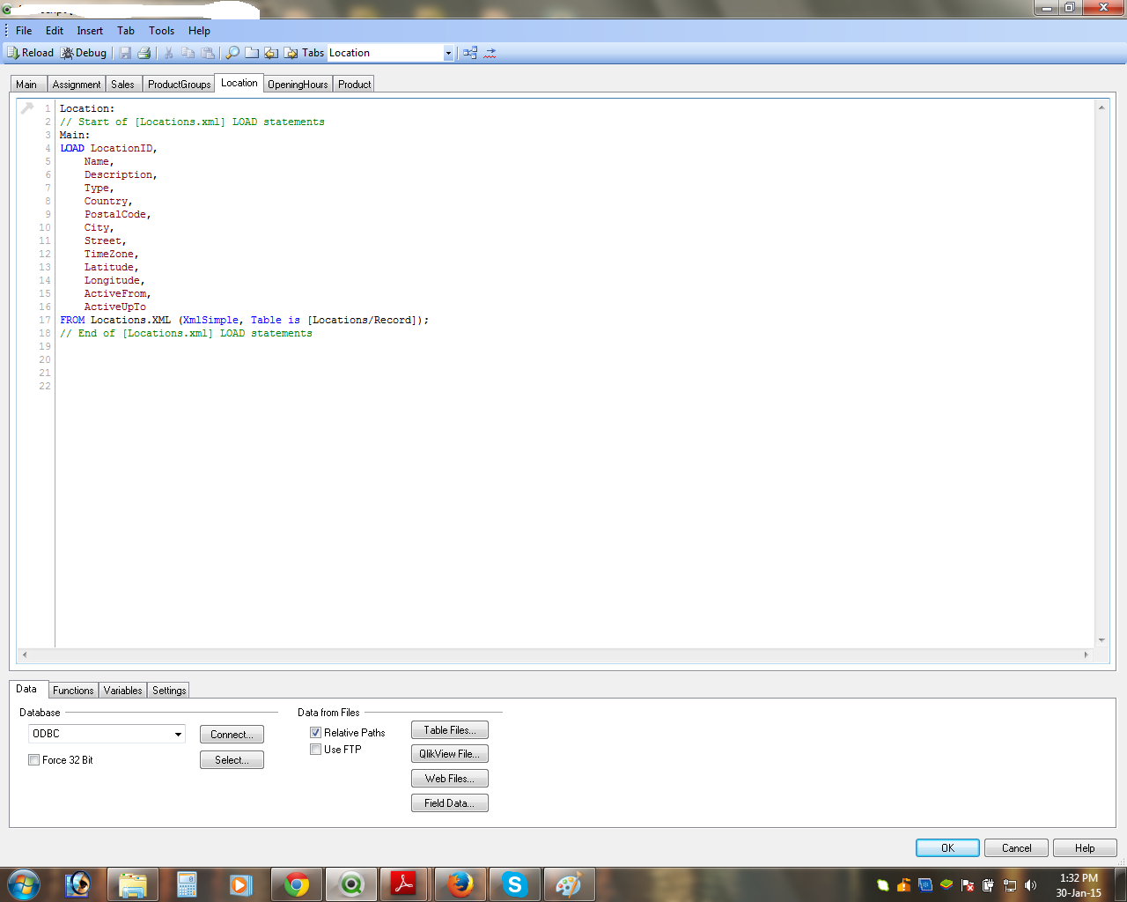The image size is (1127, 902).
Task: Uncheck the Relative Paths checkbox
Action: (x=315, y=733)
